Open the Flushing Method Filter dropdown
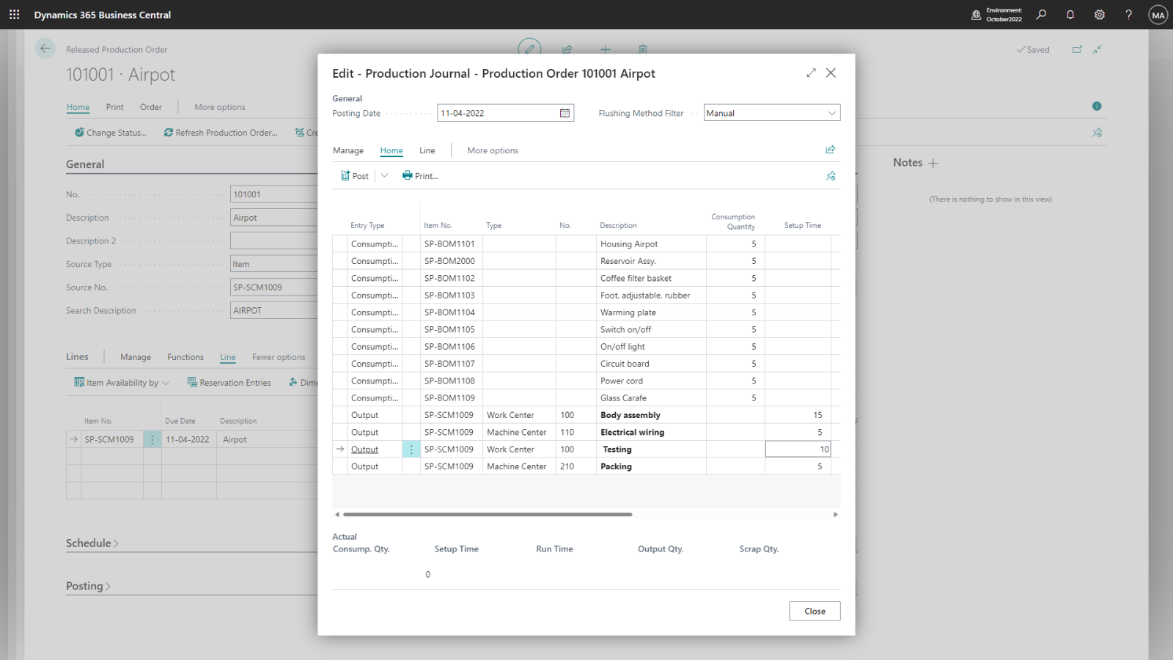Screen dimensions: 1173x660 pos(831,113)
